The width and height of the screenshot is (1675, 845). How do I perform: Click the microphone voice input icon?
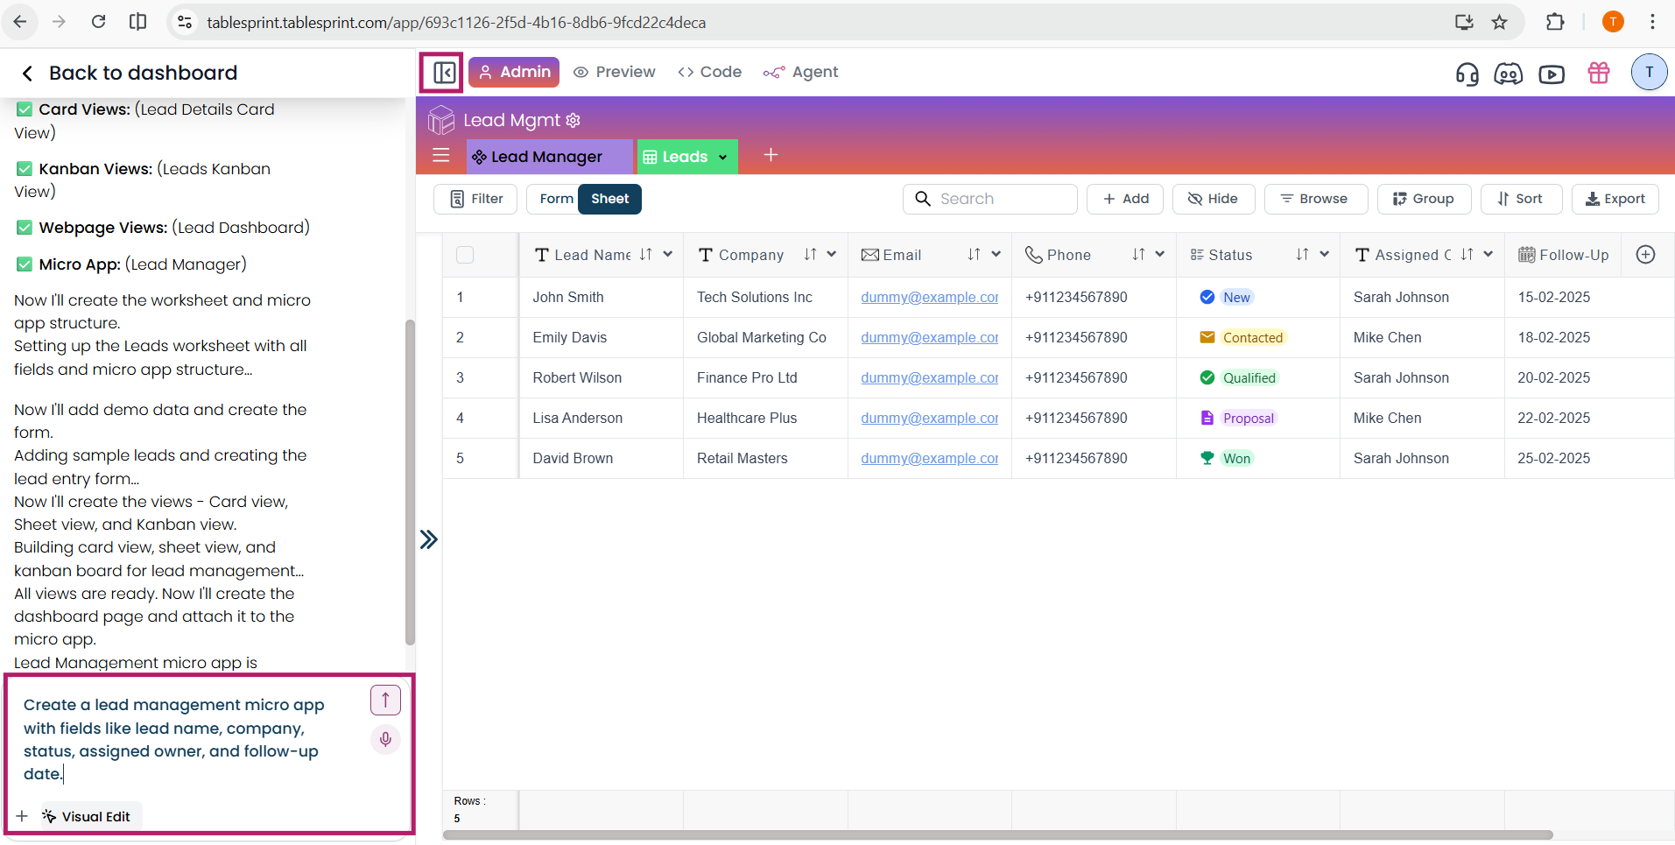(x=385, y=740)
